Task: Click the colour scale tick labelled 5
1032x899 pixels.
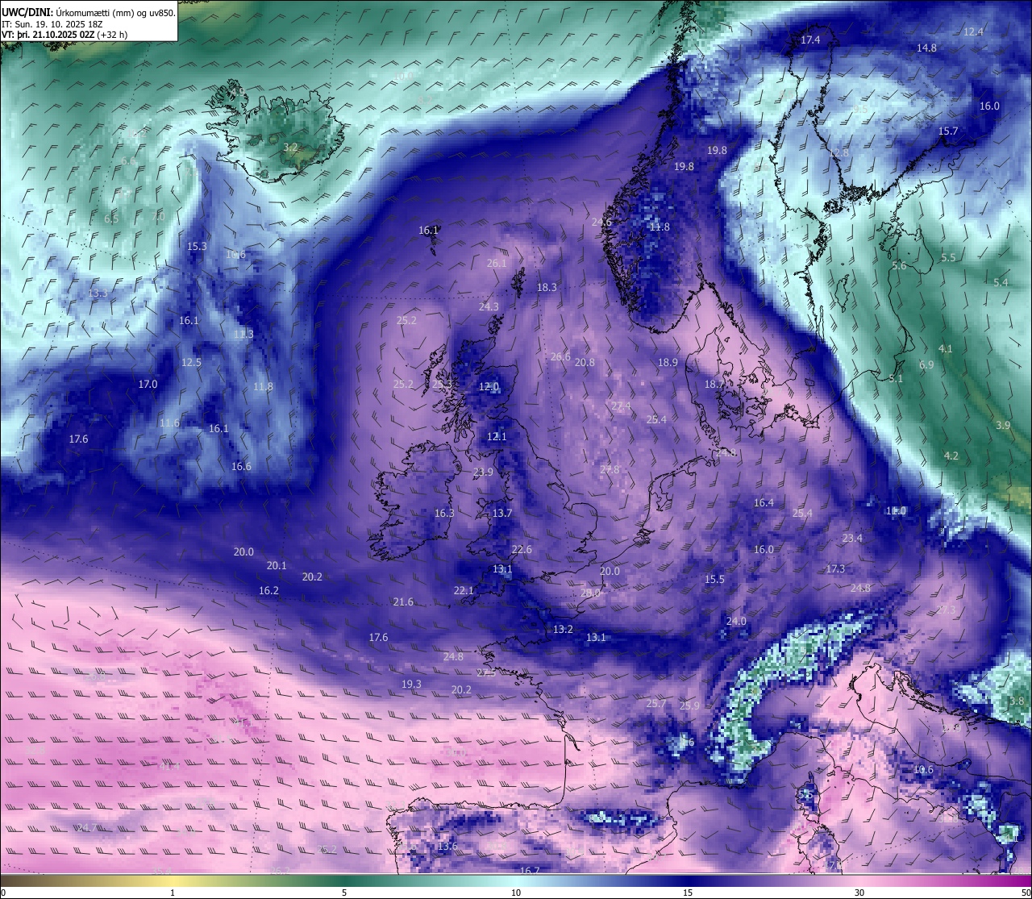Action: pos(344,893)
